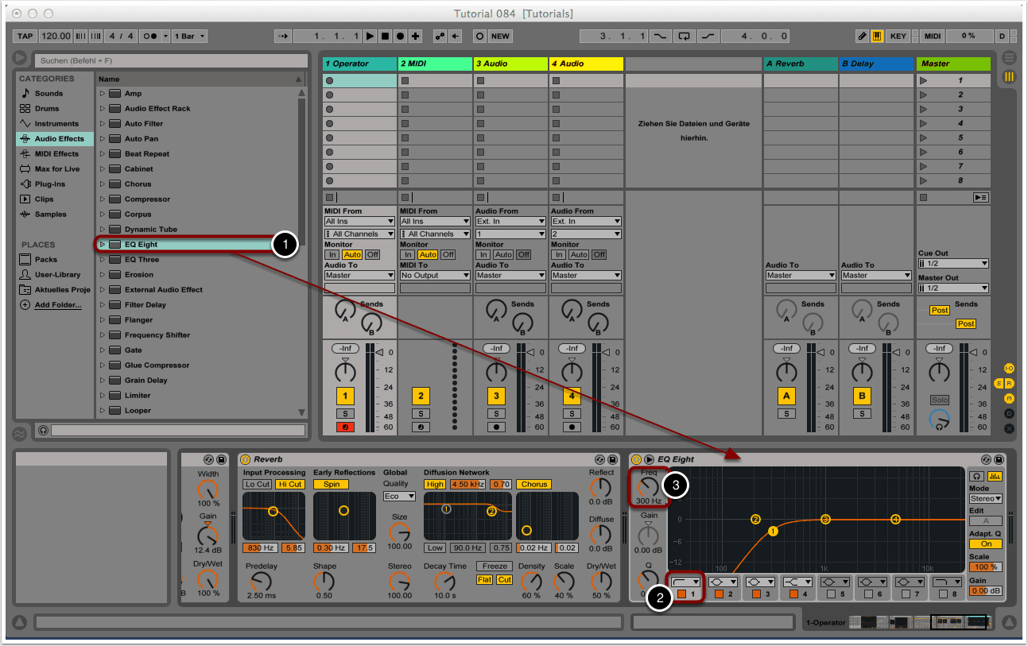The image size is (1028, 646).
Task: Click the transport Play button
Action: pyautogui.click(x=370, y=37)
